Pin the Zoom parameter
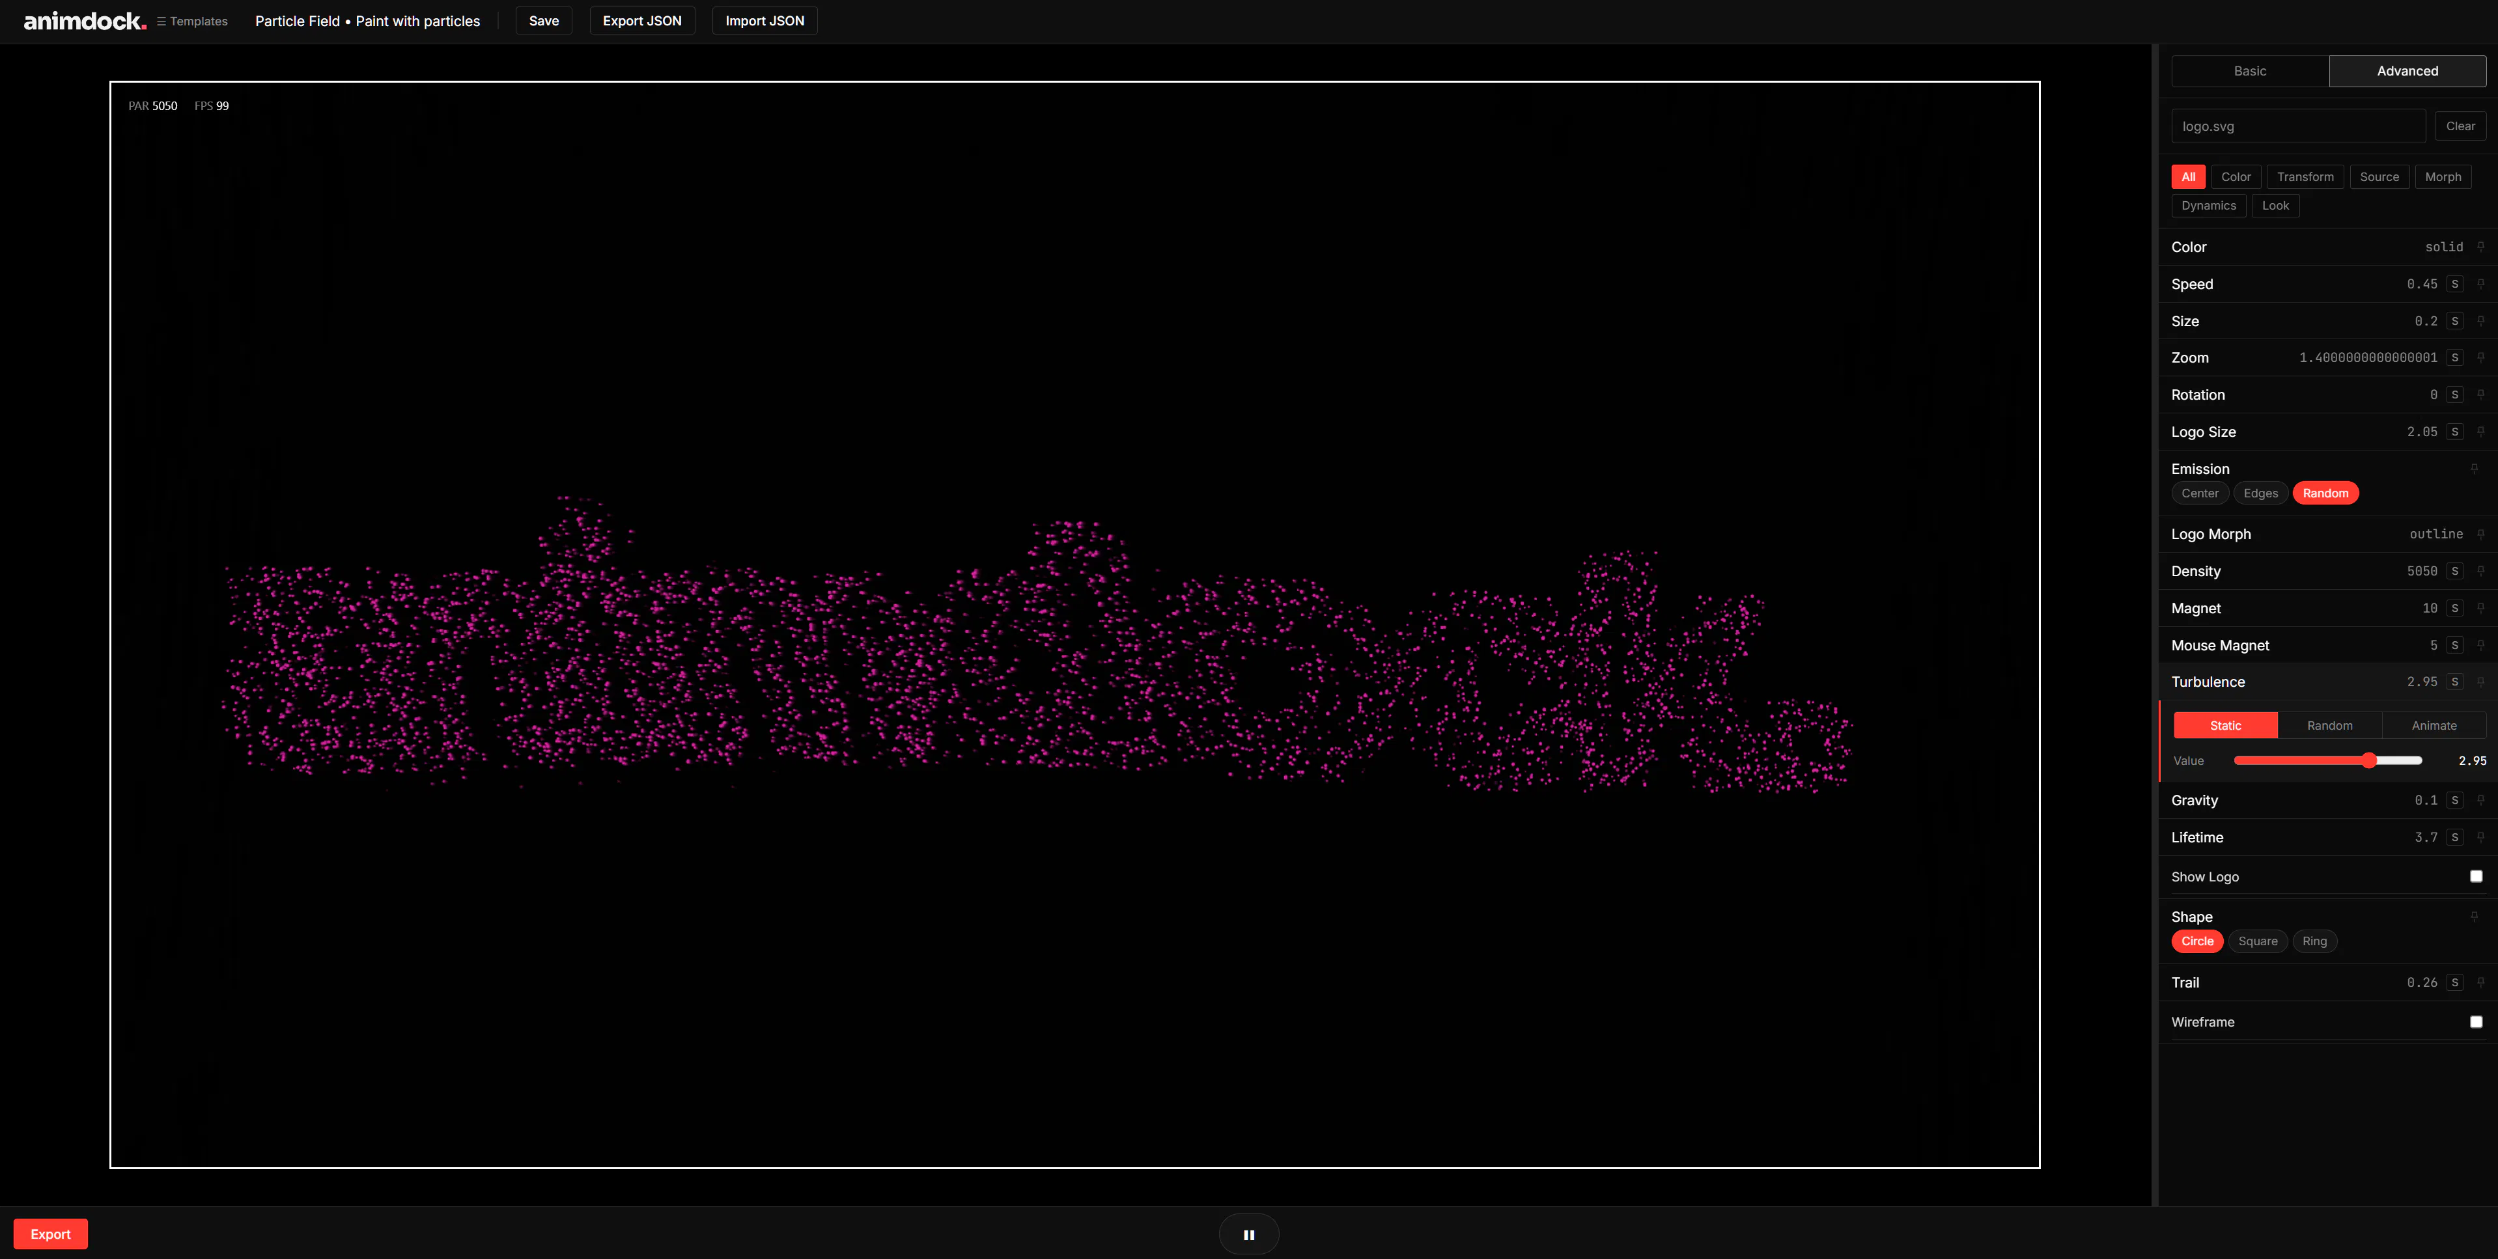The width and height of the screenshot is (2498, 1259). click(2480, 357)
